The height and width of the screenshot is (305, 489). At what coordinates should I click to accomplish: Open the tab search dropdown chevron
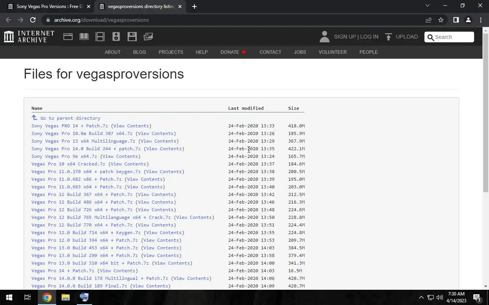point(427,6)
